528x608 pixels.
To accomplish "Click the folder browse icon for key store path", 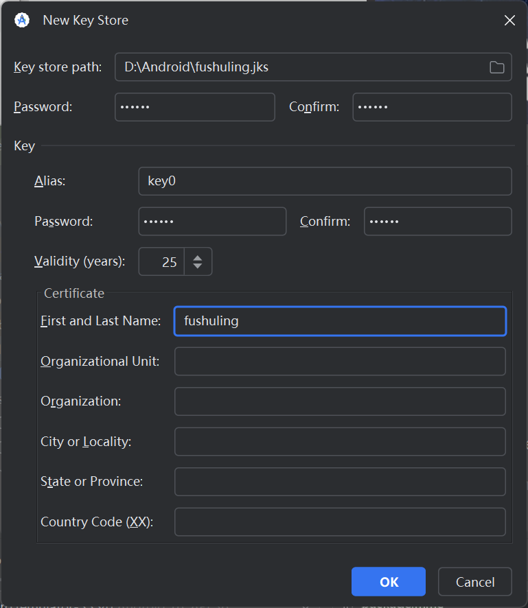I will pos(496,67).
